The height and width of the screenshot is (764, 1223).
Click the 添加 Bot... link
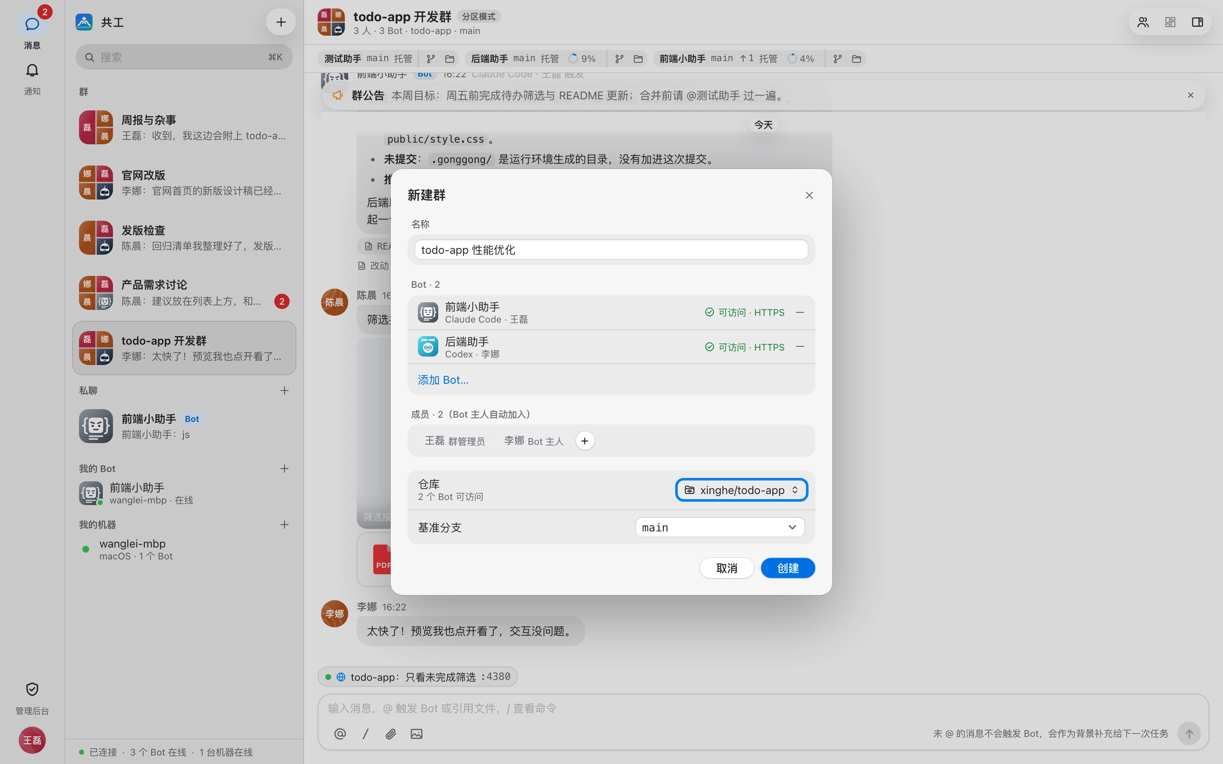pyautogui.click(x=443, y=379)
